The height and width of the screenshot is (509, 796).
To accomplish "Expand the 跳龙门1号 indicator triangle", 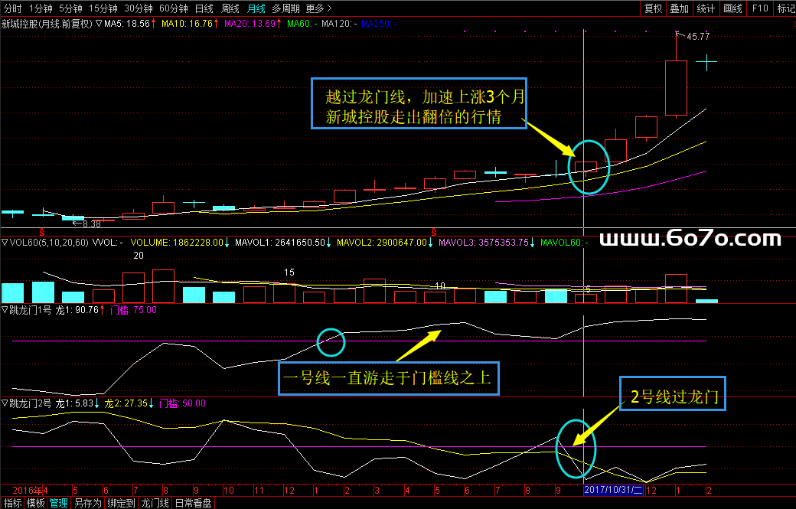I will (5, 310).
